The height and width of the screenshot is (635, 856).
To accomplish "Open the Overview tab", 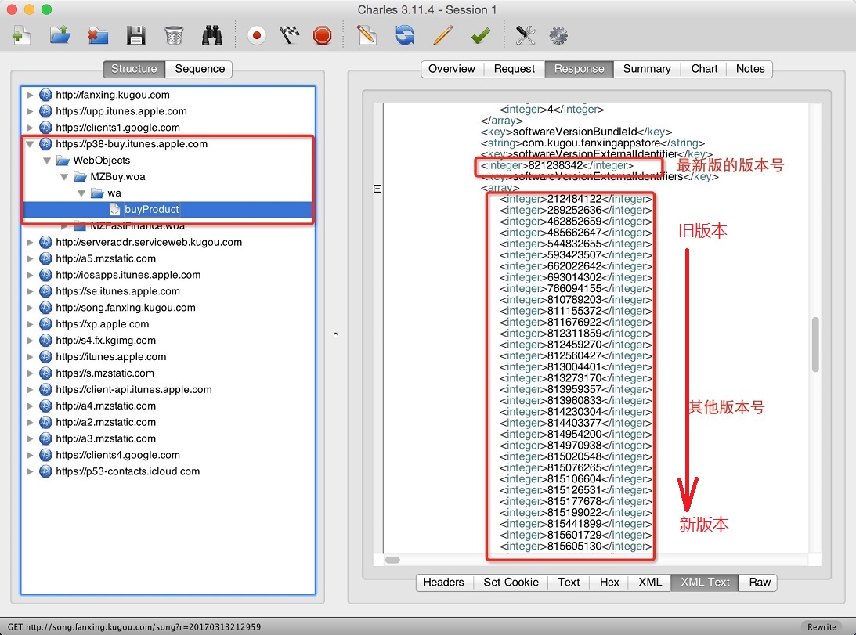I will coord(452,69).
